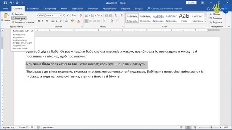Select the Звичайний style
Image resolution: width=232 pixels, height=130 pixels.
(132, 18)
